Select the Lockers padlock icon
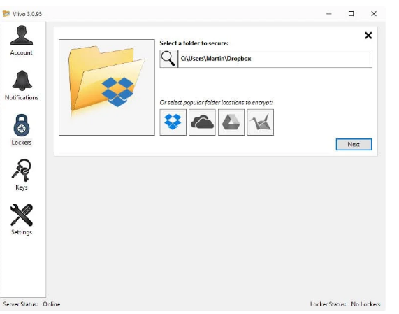The height and width of the screenshot is (314, 399). [x=22, y=125]
